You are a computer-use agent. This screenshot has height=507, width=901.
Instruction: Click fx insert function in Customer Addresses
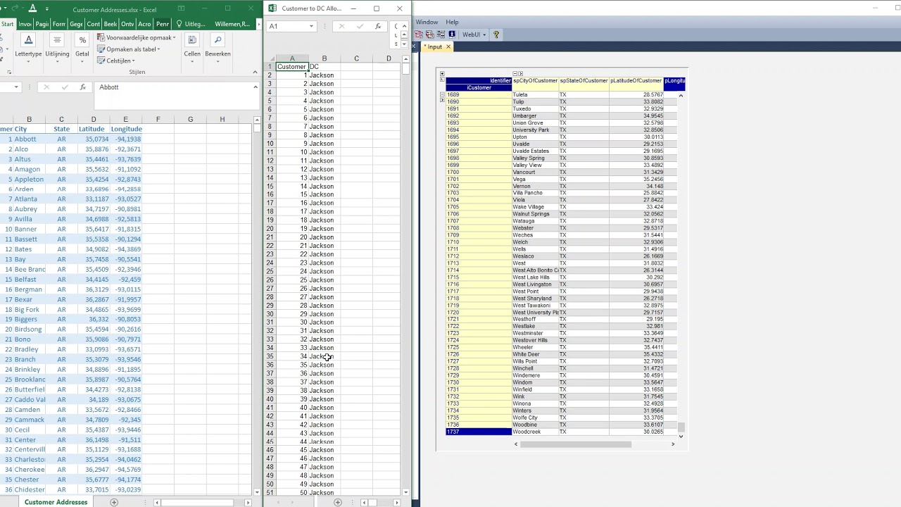point(83,87)
